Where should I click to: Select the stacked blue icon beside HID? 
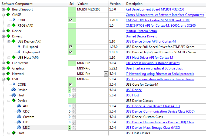click(19, 122)
